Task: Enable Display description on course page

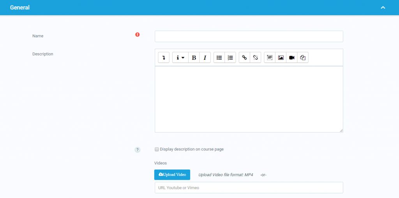Action: 157,149
